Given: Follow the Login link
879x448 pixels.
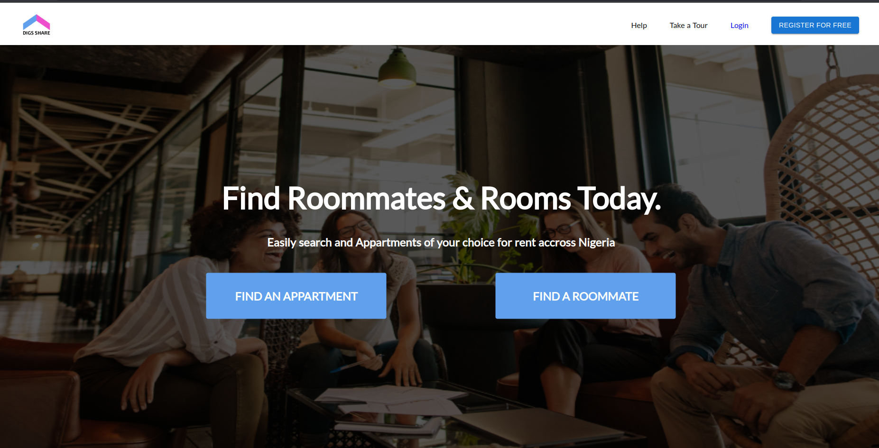Looking at the screenshot, I should pos(739,25).
